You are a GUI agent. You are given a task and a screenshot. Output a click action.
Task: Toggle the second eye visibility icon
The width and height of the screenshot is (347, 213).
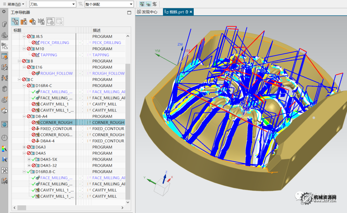(148, 4)
